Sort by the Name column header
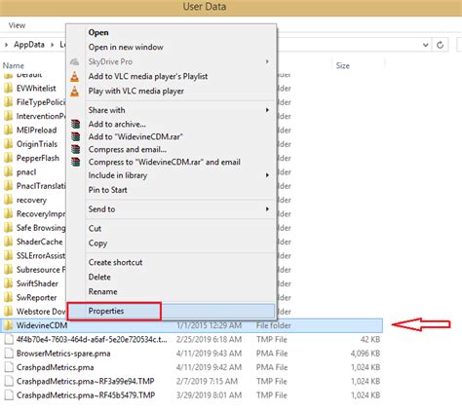The height and width of the screenshot is (412, 462). [x=14, y=65]
